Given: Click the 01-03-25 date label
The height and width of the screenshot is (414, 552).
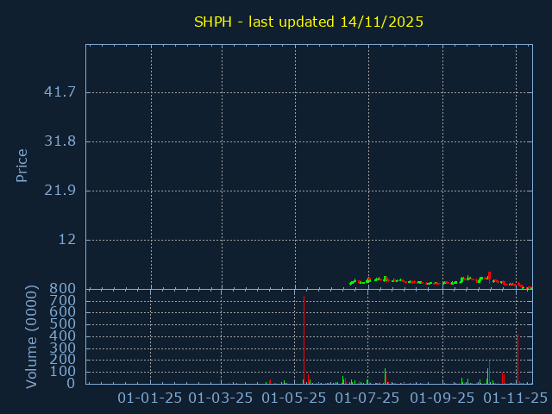Looking at the screenshot, I should (x=221, y=398).
